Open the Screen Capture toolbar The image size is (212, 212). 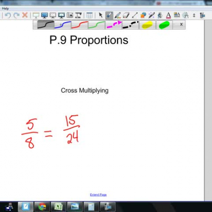[70, 15]
